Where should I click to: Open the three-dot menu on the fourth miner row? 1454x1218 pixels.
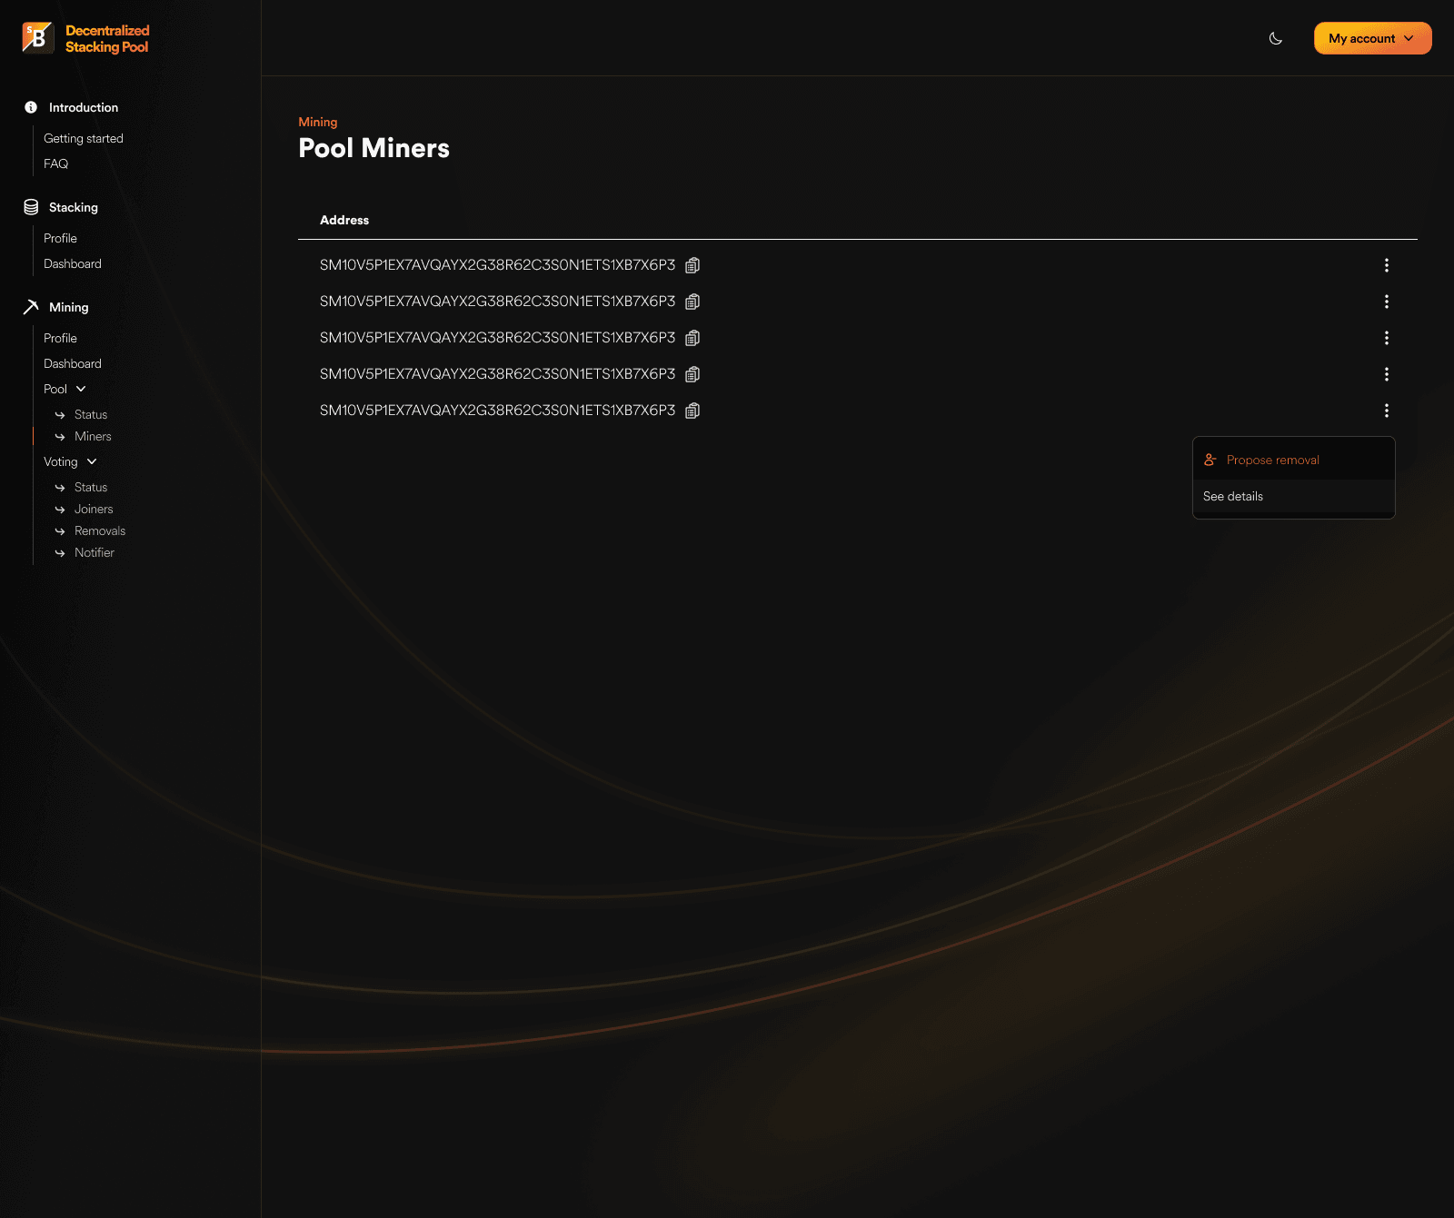click(1387, 374)
